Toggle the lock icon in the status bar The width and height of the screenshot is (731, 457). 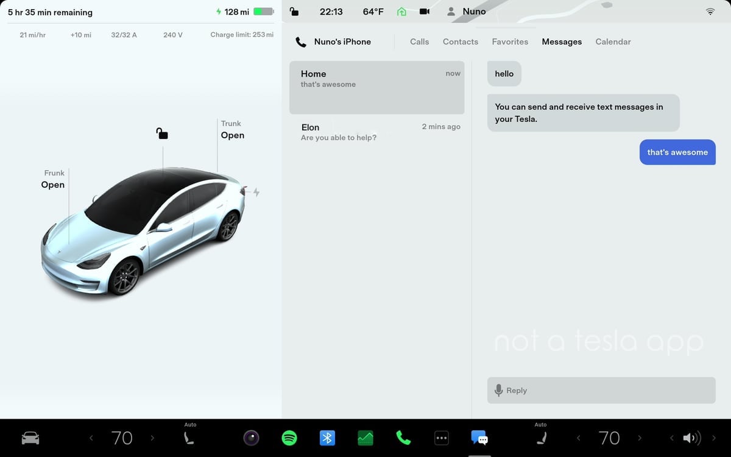tap(294, 11)
